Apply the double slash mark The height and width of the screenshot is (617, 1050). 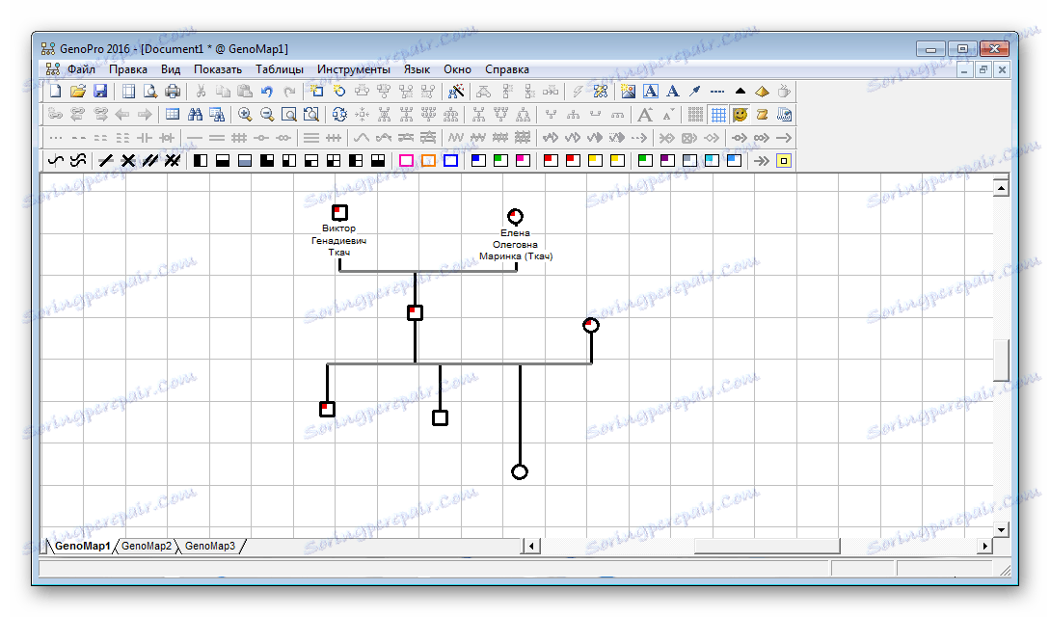[150, 161]
